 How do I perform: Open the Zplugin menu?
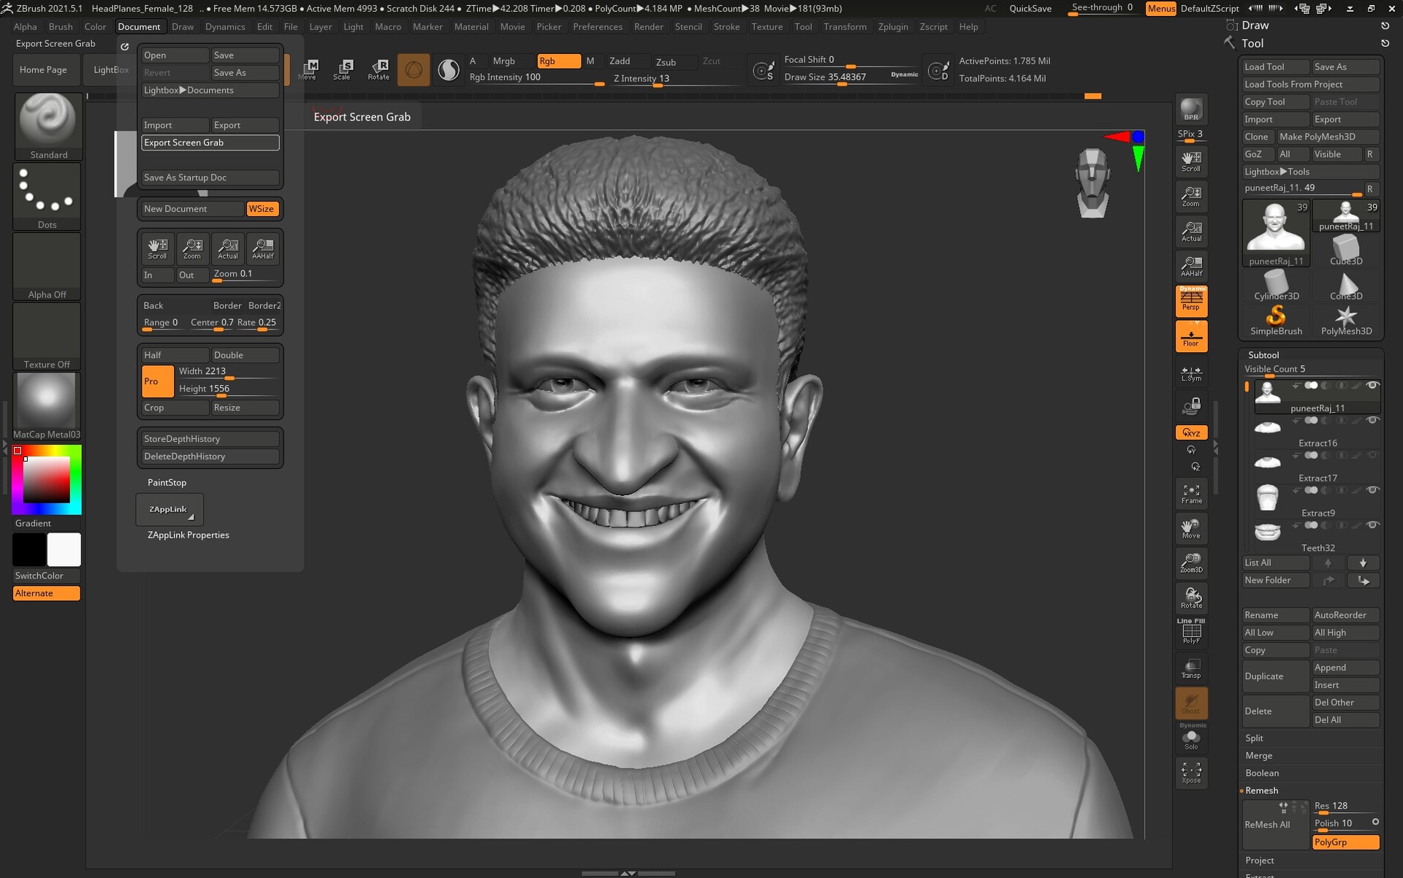click(893, 26)
